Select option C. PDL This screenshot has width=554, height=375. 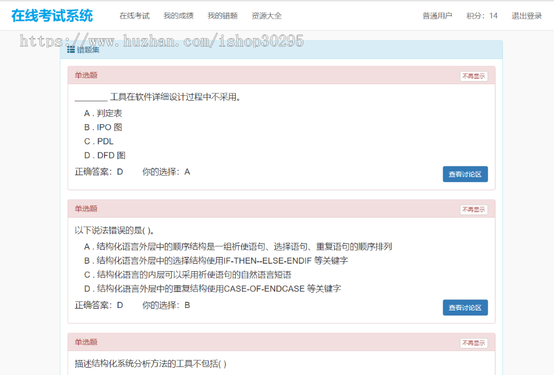[x=99, y=141]
